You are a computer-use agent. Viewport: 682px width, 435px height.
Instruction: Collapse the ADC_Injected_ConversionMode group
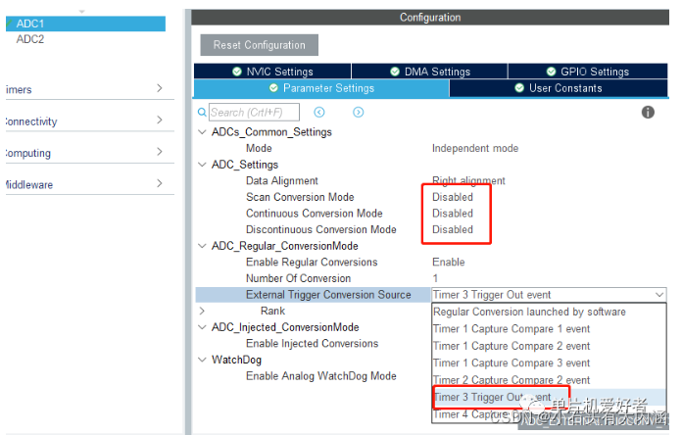[202, 327]
